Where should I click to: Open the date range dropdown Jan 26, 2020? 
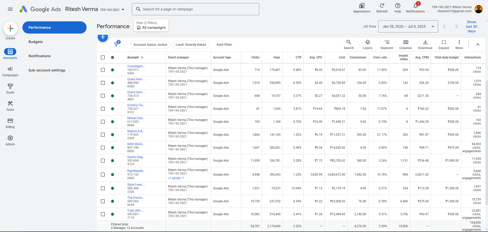pos(408,26)
